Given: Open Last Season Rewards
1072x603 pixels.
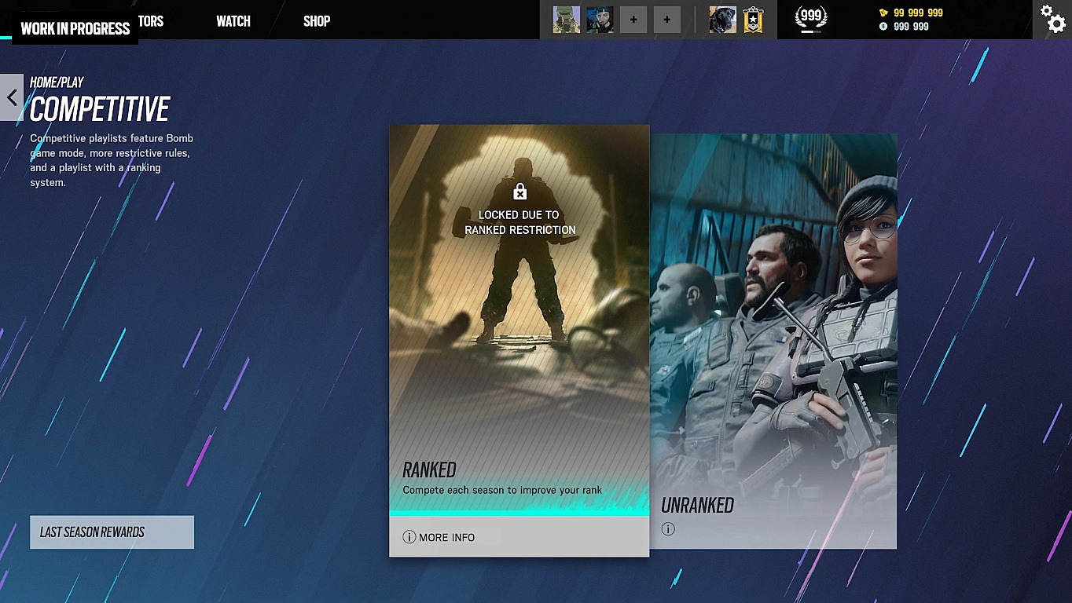Looking at the screenshot, I should 112,532.
